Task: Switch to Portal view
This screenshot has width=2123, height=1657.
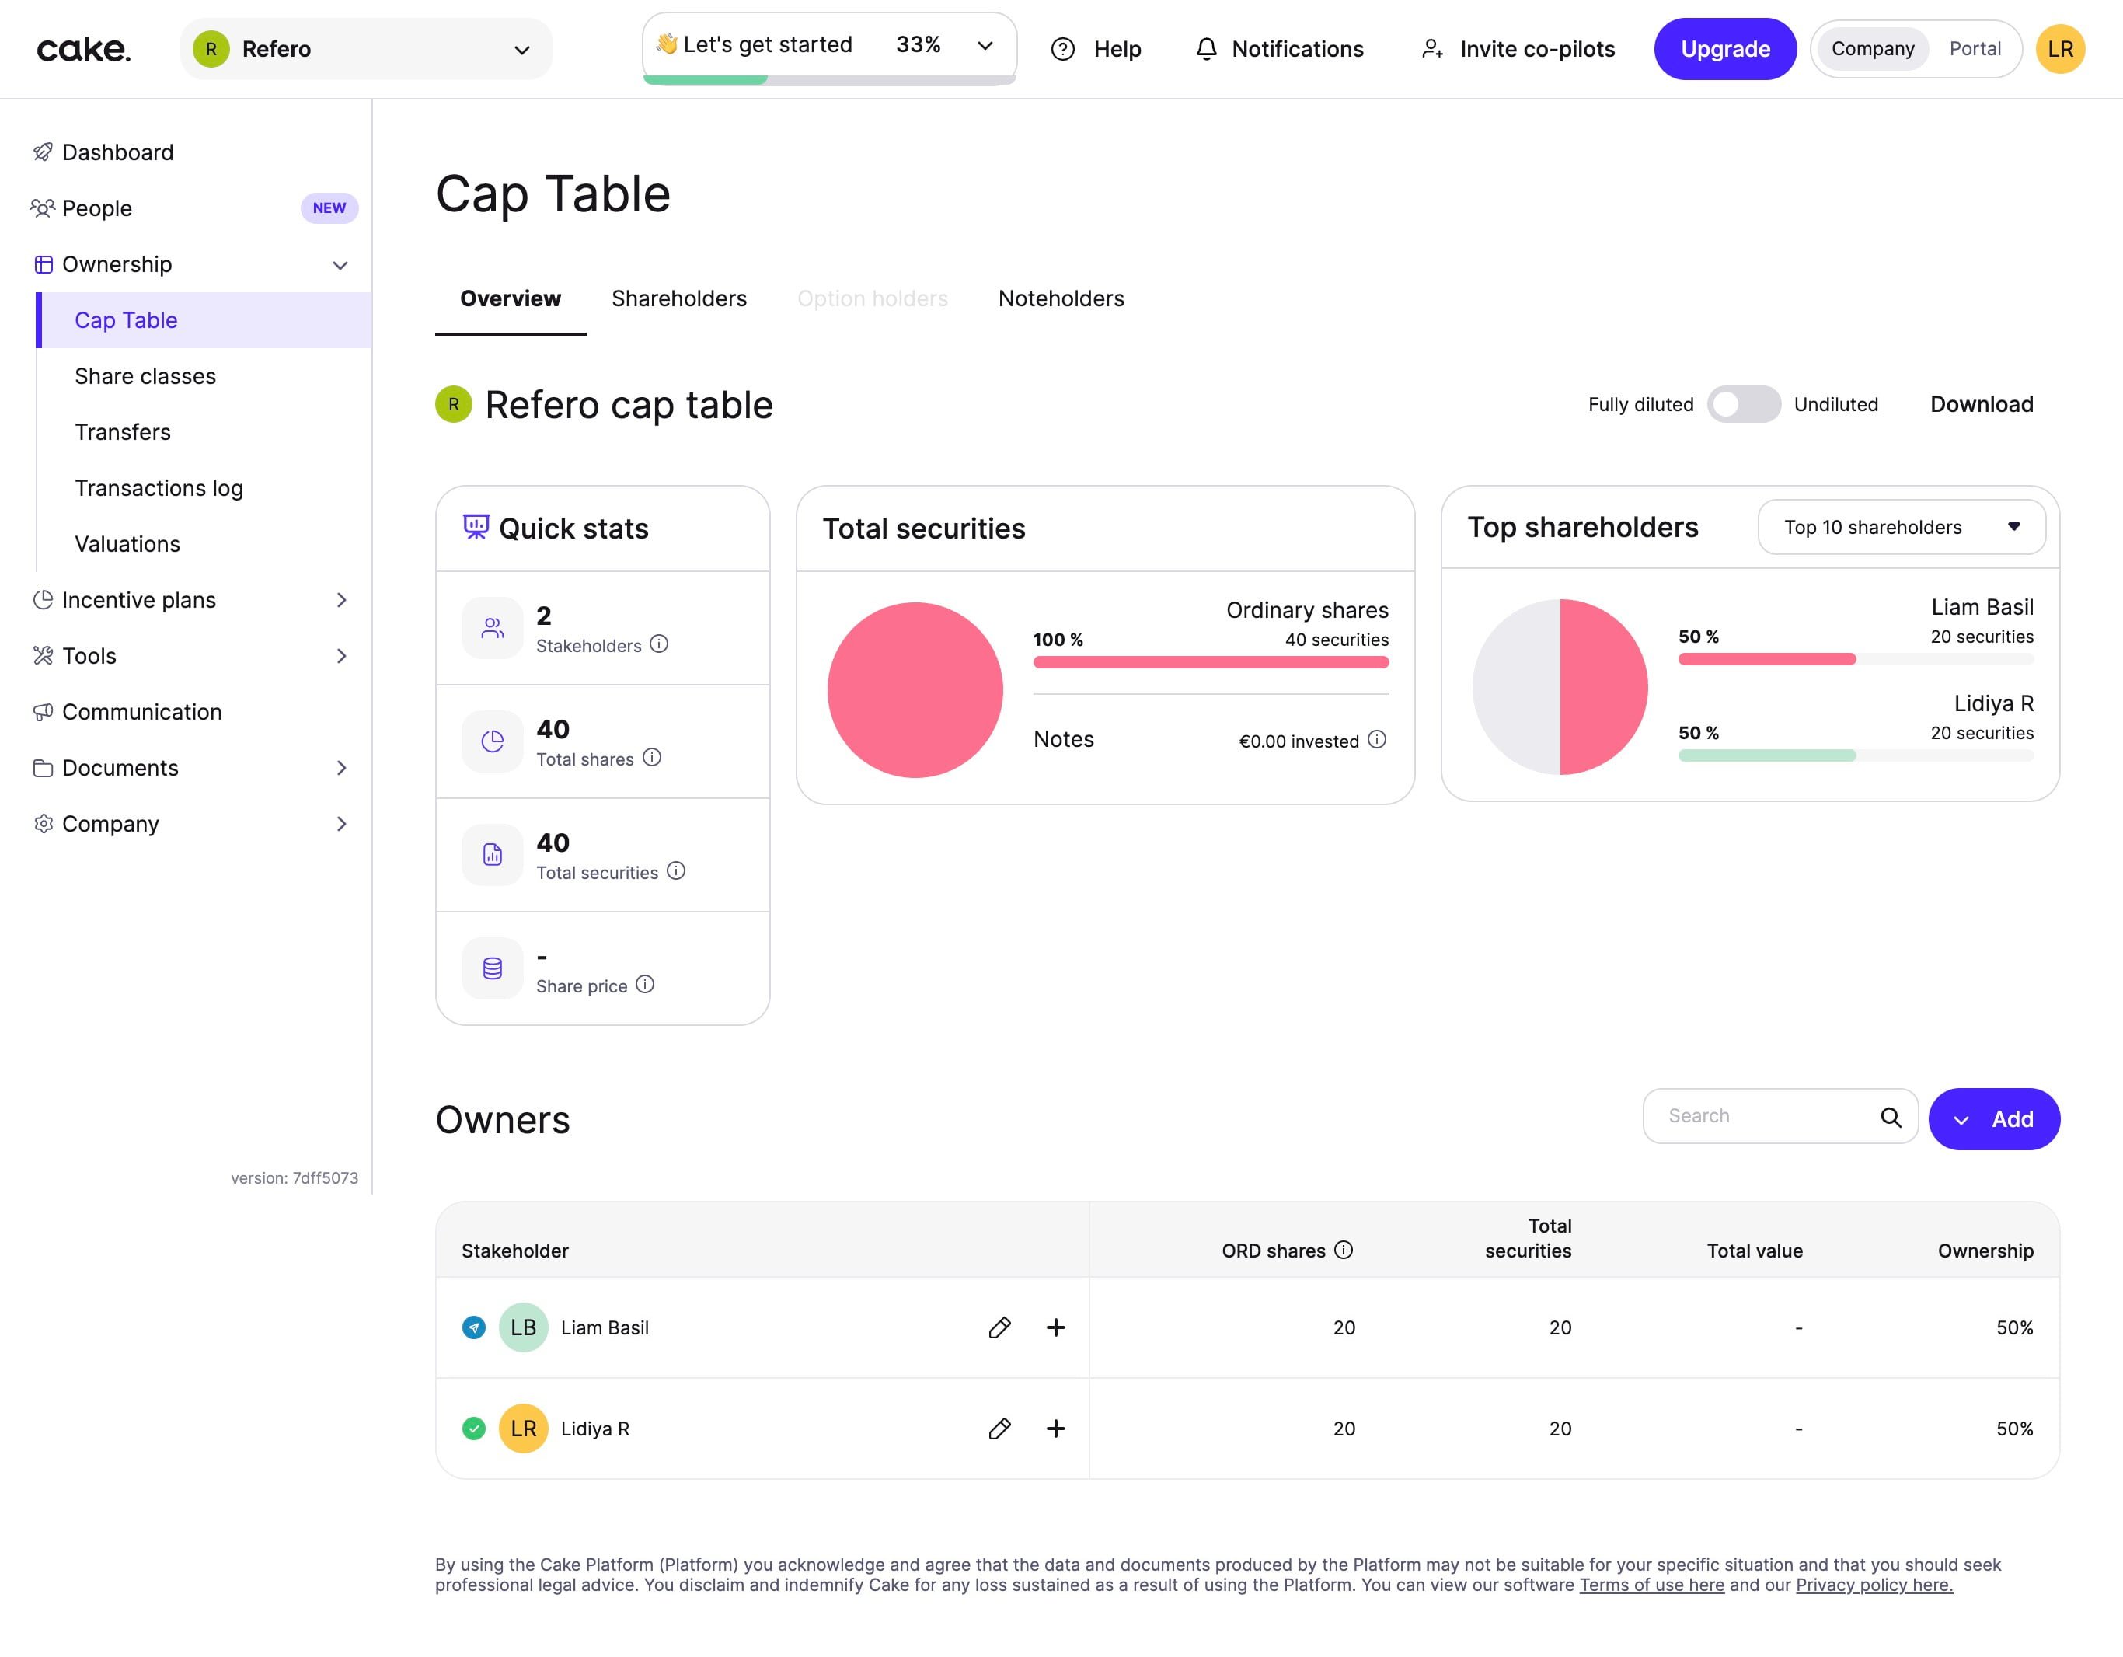Action: click(x=1975, y=49)
